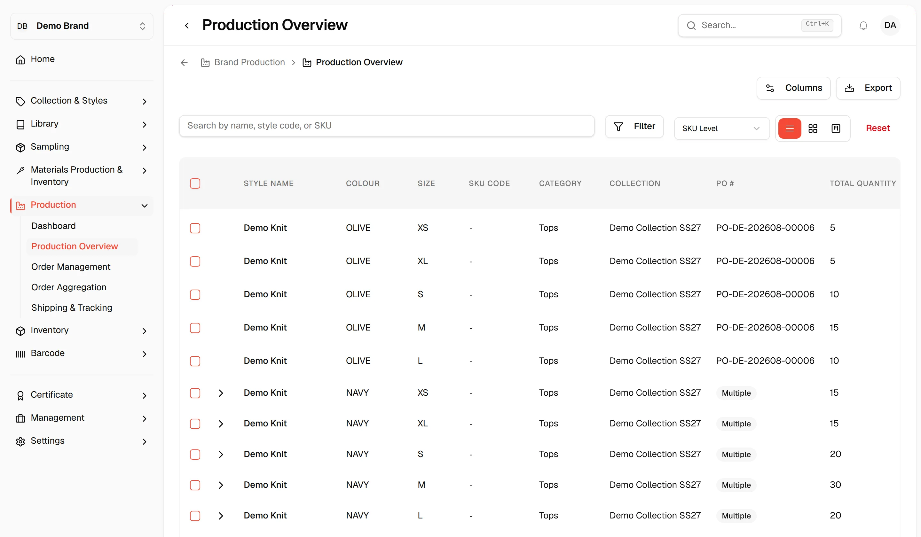Click the red Reset link

pyautogui.click(x=878, y=128)
